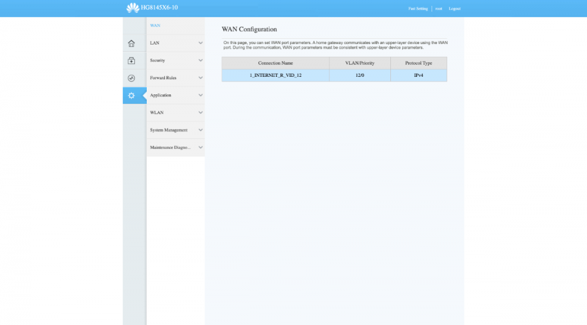Expand the LAN menu chevron
The height and width of the screenshot is (325, 587).
pyautogui.click(x=200, y=43)
